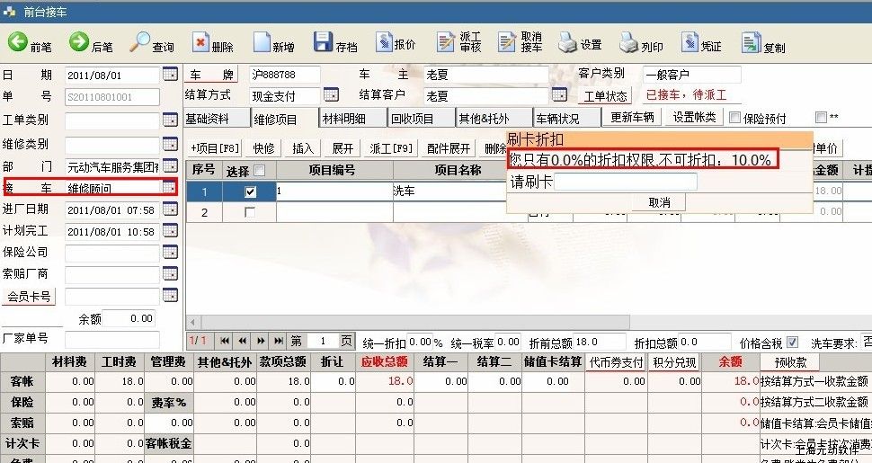The width and height of the screenshot is (872, 463).
Task: Click the 前笔 previous record icon
Action: tap(18, 42)
